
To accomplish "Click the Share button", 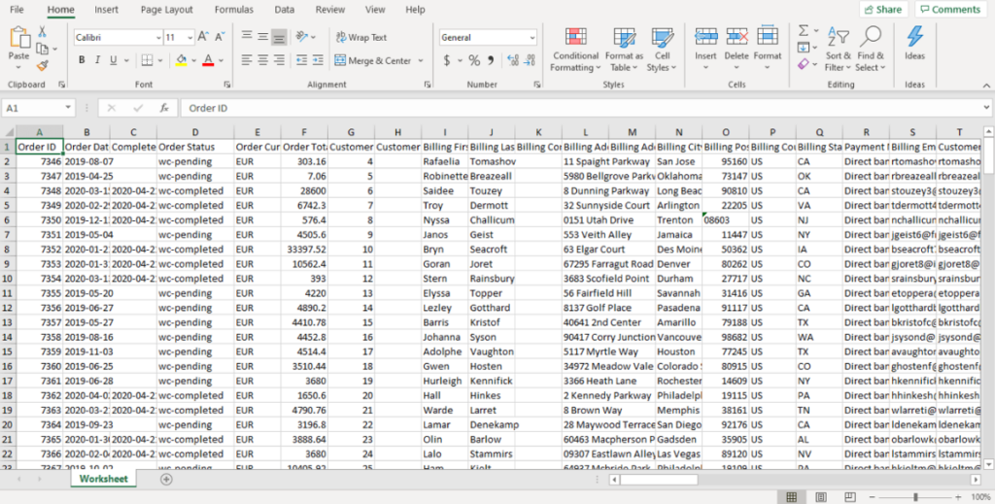I will click(x=883, y=10).
